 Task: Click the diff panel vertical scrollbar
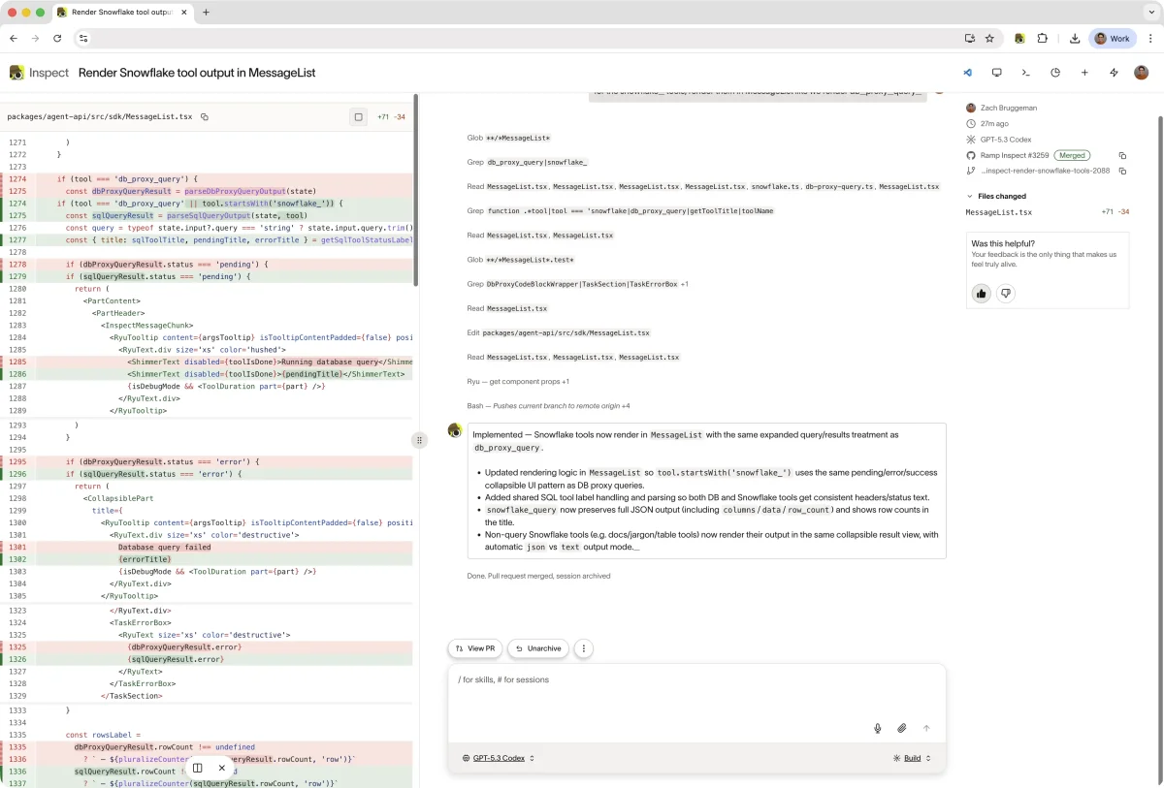pos(416,190)
